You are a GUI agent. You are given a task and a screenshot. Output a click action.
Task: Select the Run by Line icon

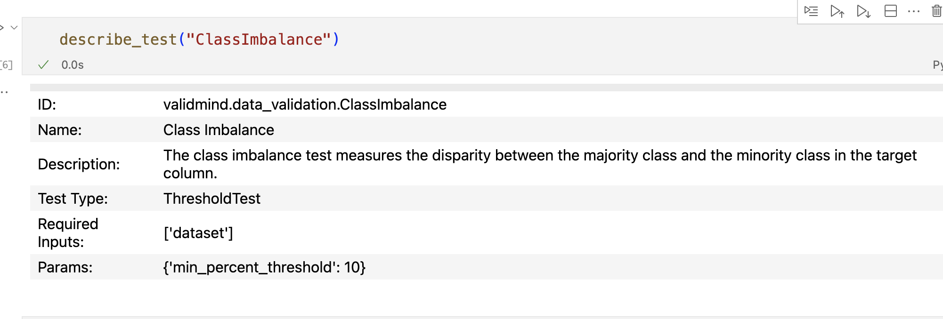[x=812, y=11]
